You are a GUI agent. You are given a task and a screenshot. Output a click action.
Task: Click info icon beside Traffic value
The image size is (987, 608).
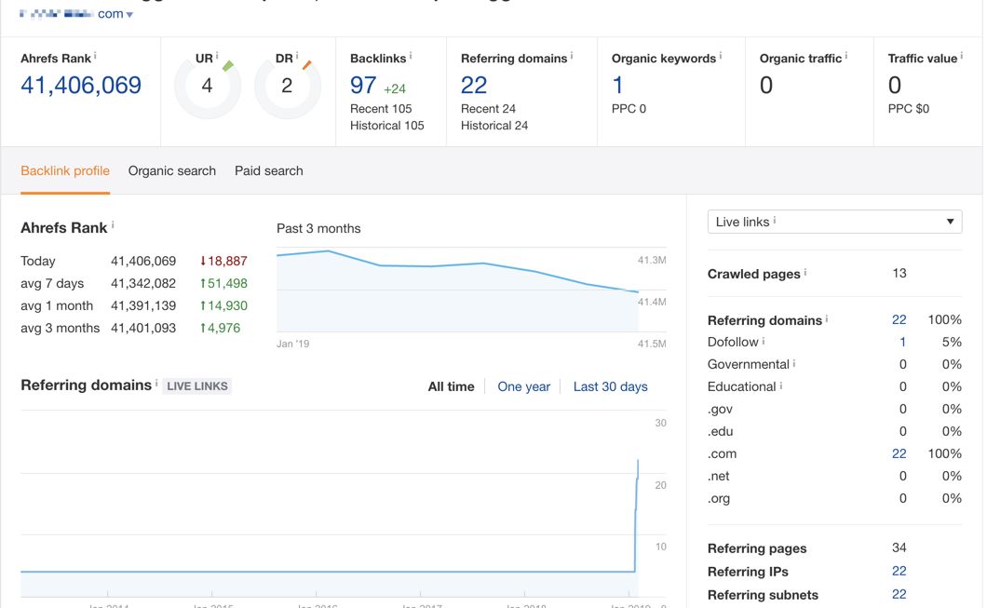click(x=962, y=57)
